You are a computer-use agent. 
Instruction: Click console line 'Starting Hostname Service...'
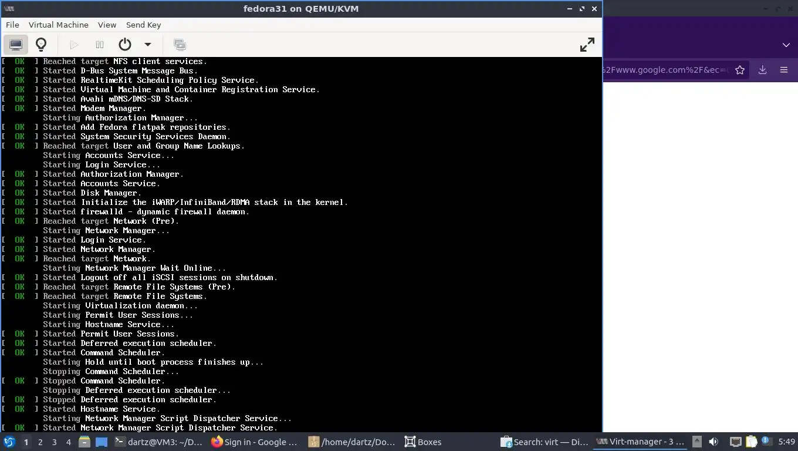[109, 325]
